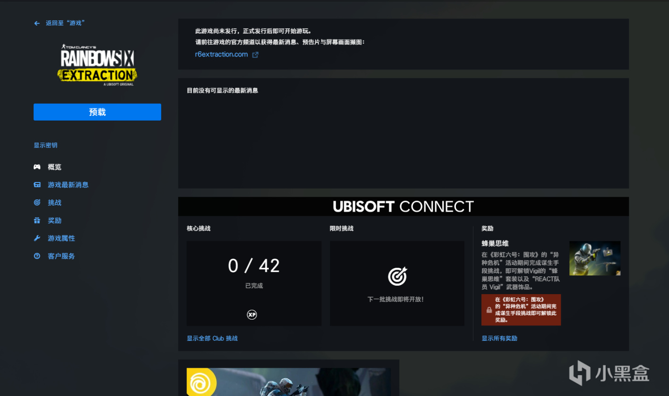Click the target icon in the 限时挑战 panel

coord(397,276)
